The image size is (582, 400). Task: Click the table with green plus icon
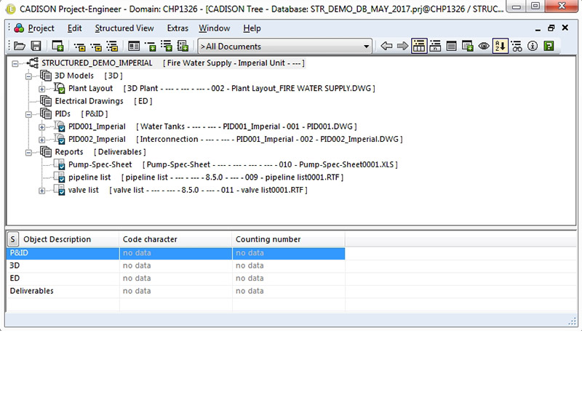(x=467, y=46)
